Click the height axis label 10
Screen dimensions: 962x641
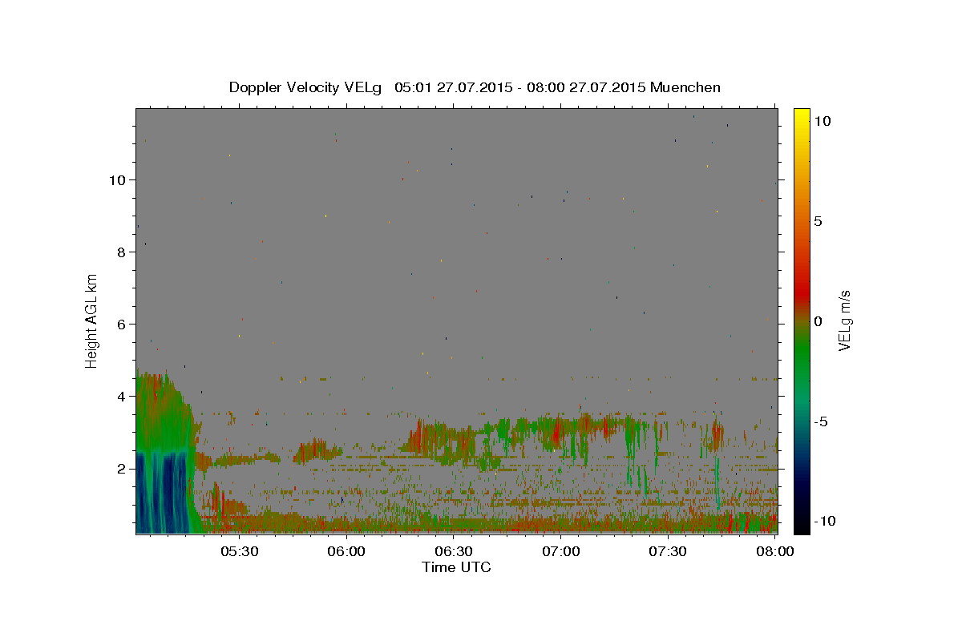click(x=118, y=180)
